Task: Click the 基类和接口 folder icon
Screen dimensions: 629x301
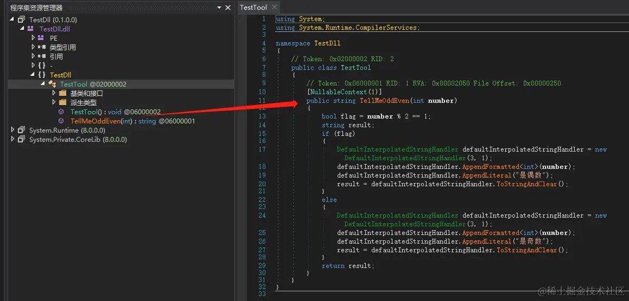Action: [x=62, y=93]
